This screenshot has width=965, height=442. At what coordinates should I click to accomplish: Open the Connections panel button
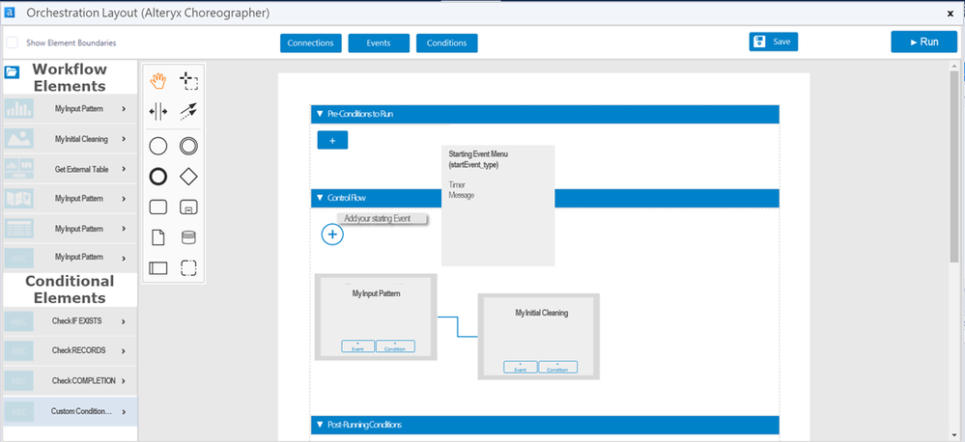click(311, 43)
